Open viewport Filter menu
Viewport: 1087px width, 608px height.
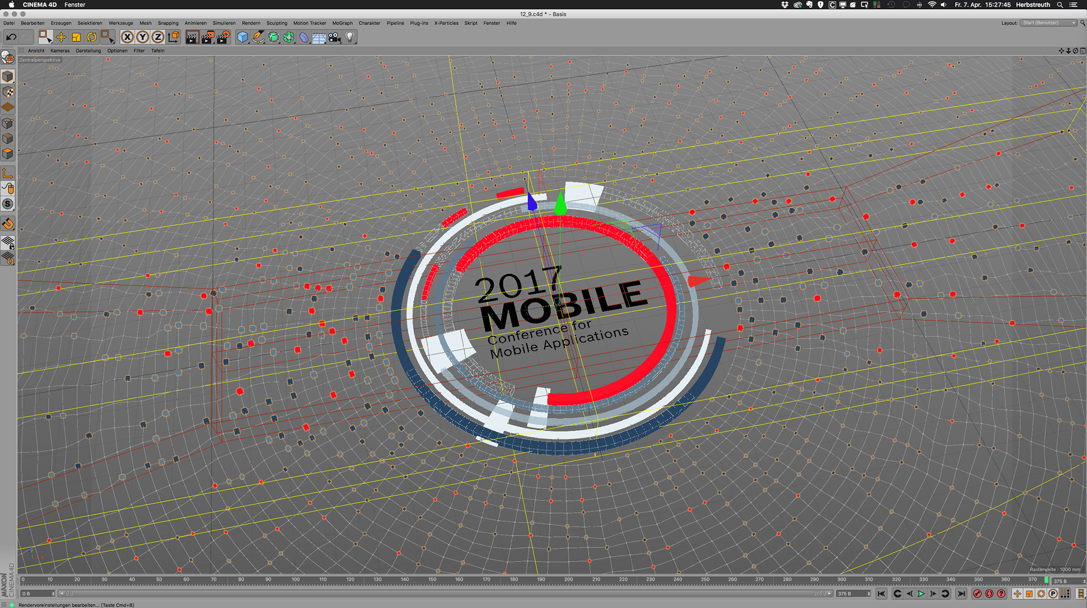point(139,51)
